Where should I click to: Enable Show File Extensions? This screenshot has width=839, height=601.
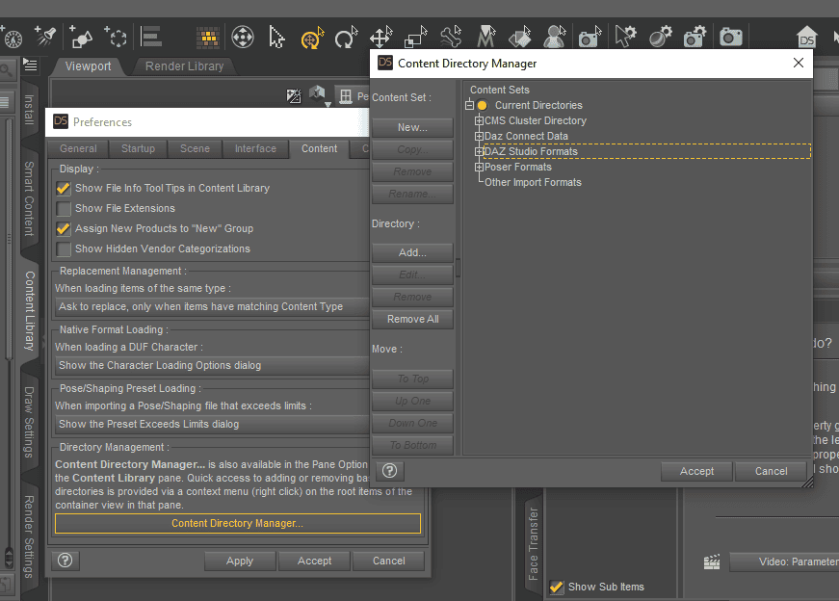click(x=63, y=209)
